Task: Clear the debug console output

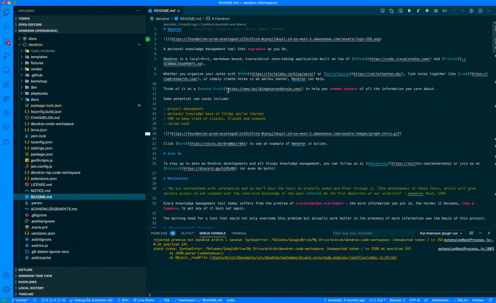Action: pos(471,233)
